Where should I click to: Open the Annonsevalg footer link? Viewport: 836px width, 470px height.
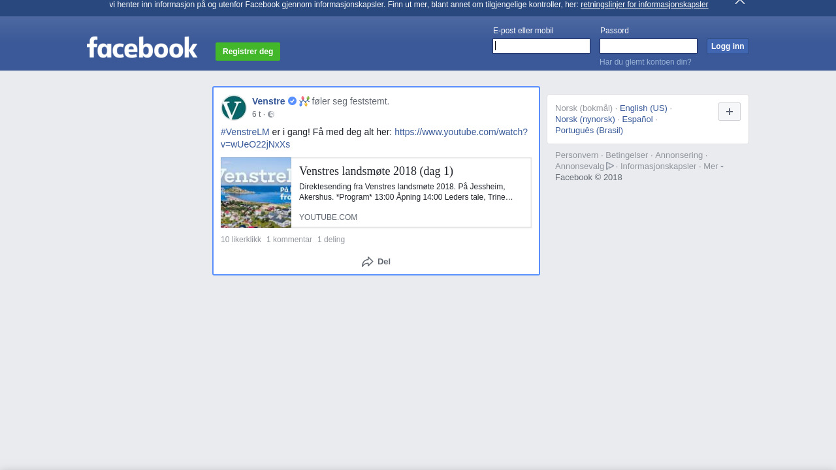(x=585, y=166)
